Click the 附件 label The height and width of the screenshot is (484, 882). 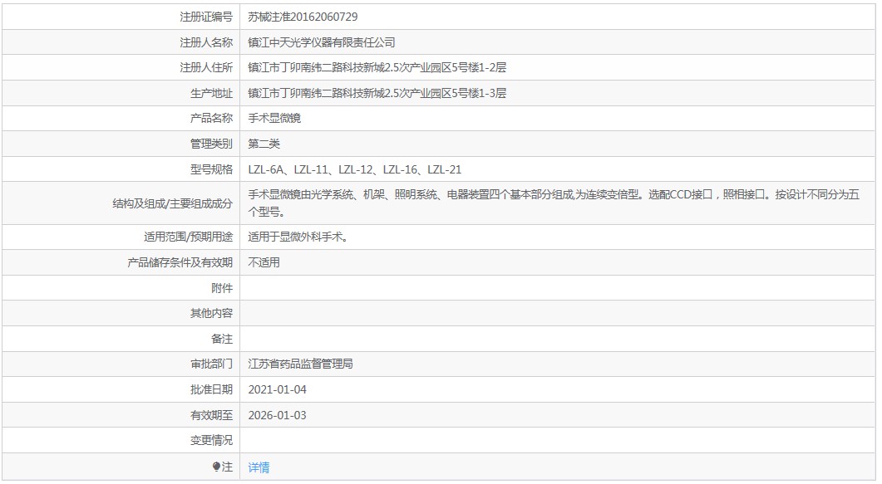point(222,288)
